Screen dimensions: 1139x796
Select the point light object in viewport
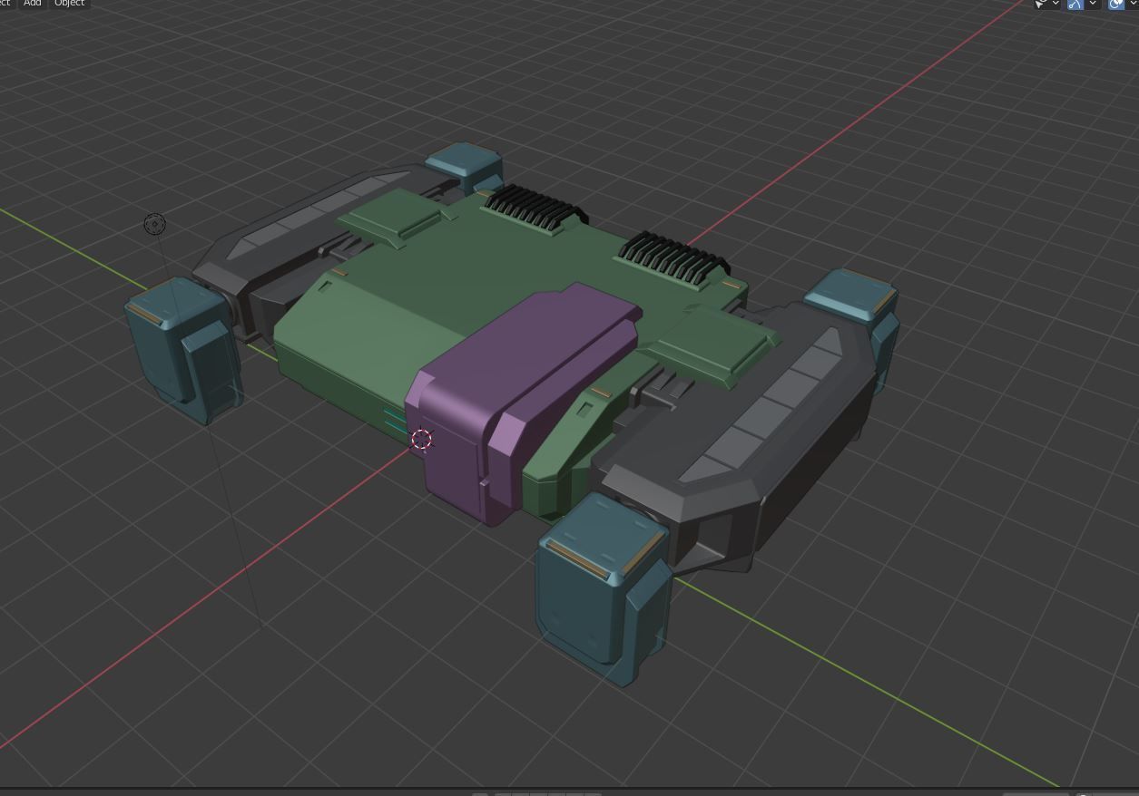click(155, 224)
